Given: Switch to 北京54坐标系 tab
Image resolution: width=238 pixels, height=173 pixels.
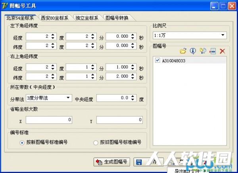Looking at the screenshot, I should pyautogui.click(x=20, y=18).
